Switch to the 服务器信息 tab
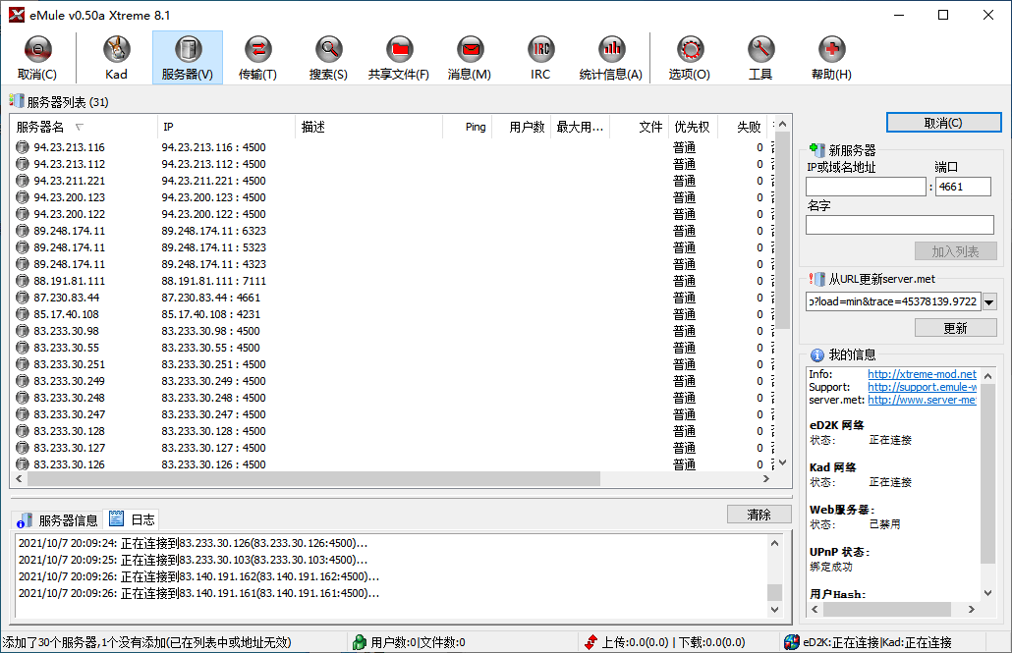 (57, 520)
